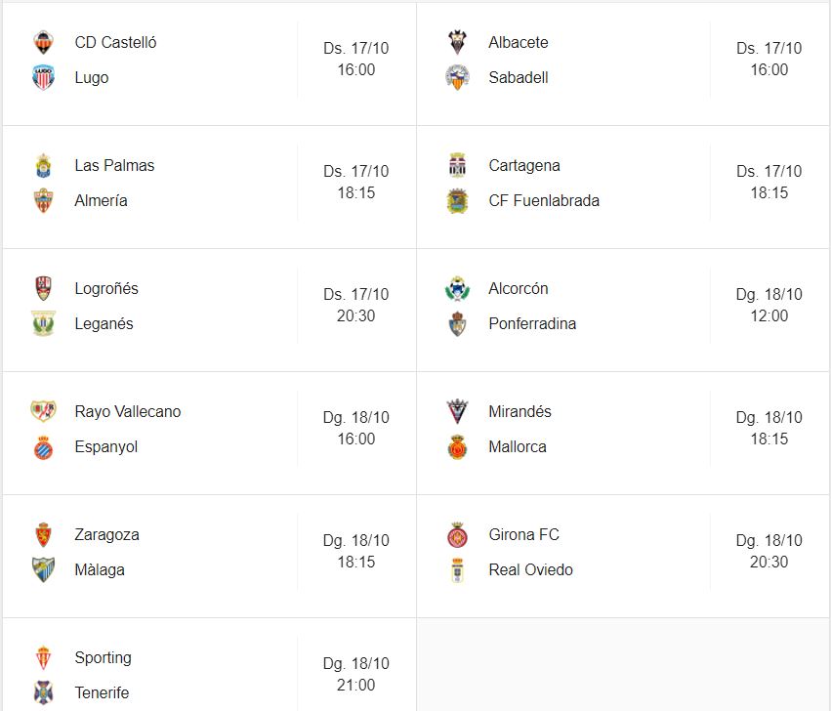
Task: Click the Girona FC crest
Action: 457,534
